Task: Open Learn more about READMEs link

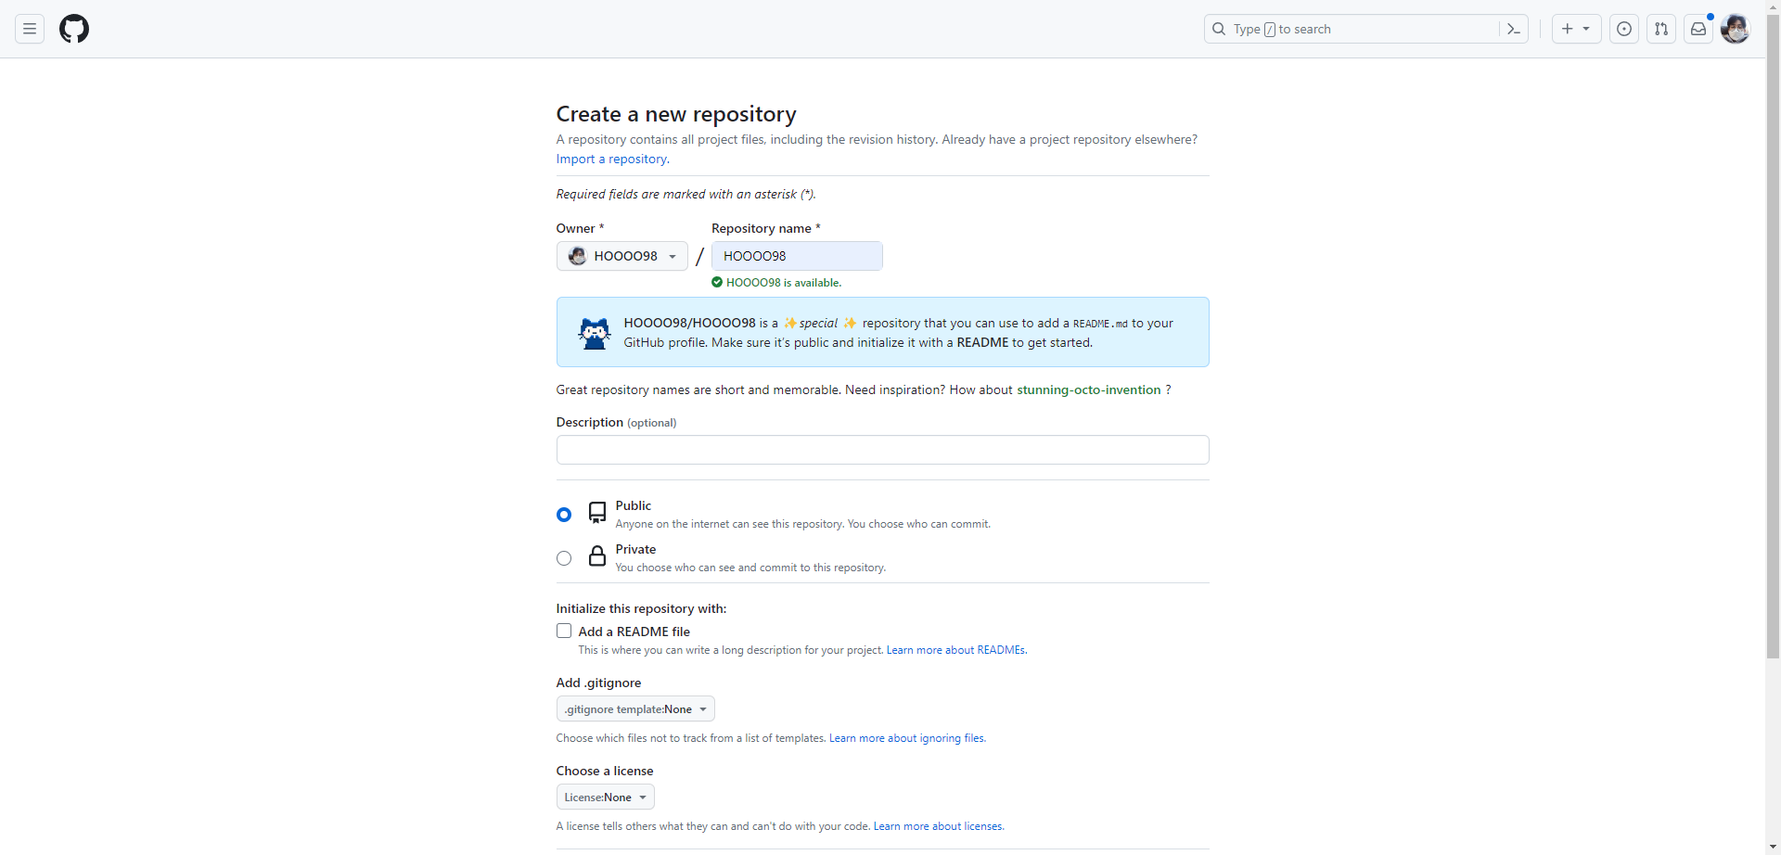Action: (x=956, y=650)
